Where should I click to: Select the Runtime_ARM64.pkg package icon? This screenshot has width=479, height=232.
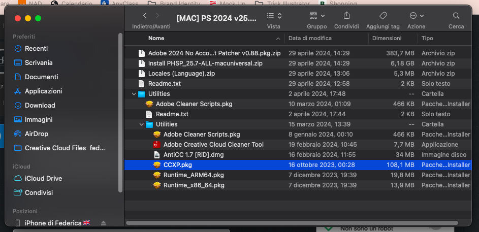click(157, 175)
